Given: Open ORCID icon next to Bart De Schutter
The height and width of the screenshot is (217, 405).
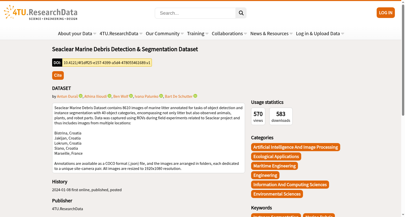Looking at the screenshot, I should 195,96.
